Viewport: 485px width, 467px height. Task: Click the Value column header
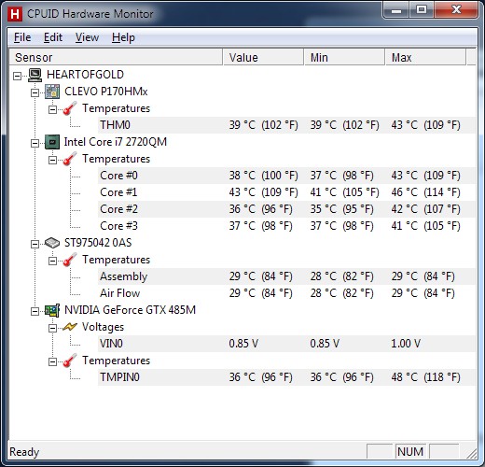point(263,57)
